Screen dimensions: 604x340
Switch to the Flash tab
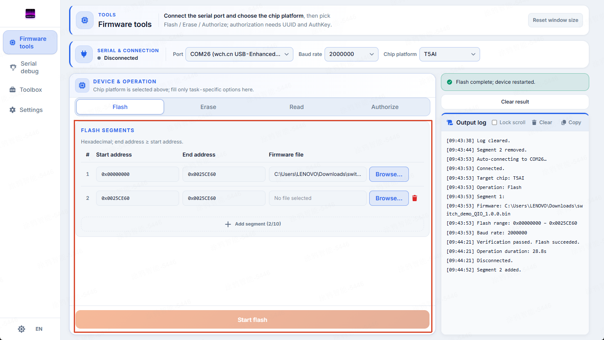pos(120,107)
